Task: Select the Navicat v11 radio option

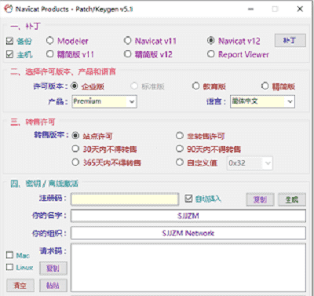Action: point(127,41)
